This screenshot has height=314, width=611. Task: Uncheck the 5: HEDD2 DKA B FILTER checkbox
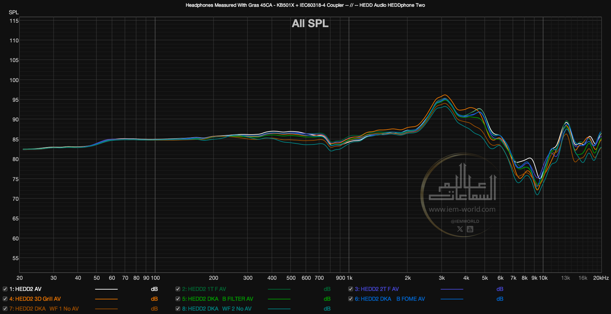point(178,299)
